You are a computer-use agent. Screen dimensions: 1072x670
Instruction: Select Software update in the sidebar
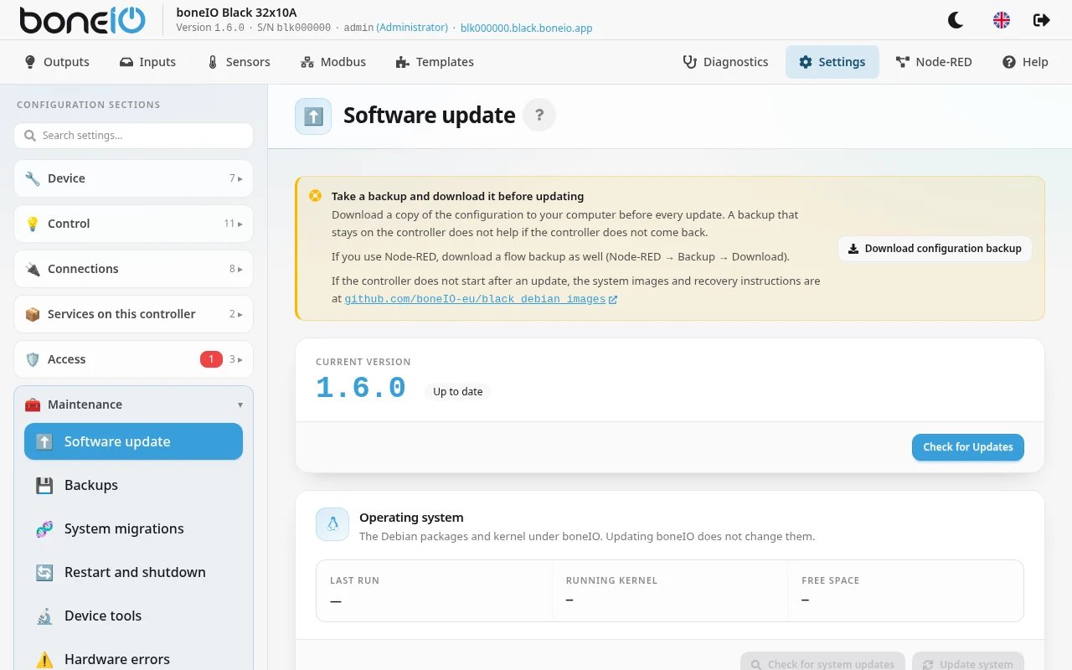click(133, 441)
